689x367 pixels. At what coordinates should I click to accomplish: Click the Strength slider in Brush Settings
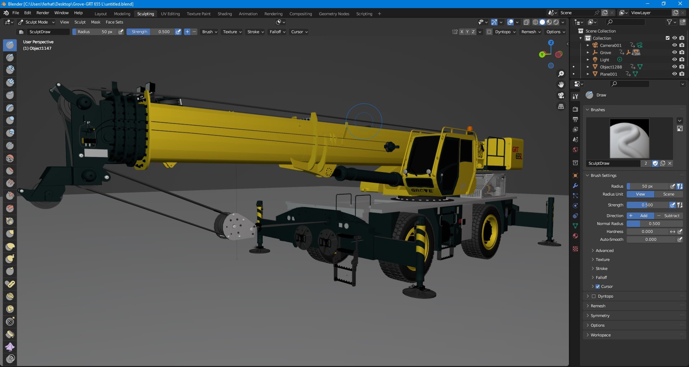(648, 205)
